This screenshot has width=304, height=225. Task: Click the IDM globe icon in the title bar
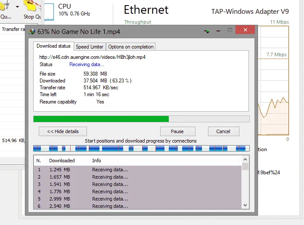pyautogui.click(x=32, y=31)
